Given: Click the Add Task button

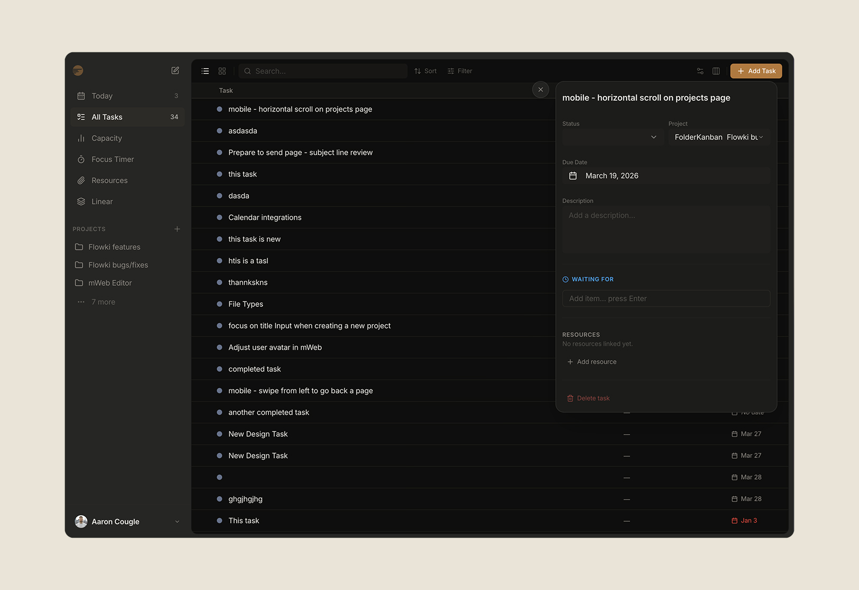Looking at the screenshot, I should click(x=756, y=71).
